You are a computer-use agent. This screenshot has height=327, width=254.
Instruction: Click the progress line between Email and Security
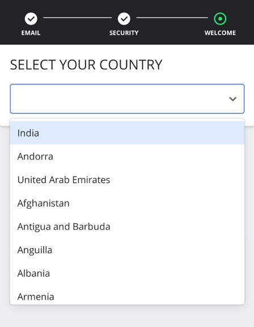(78, 18)
